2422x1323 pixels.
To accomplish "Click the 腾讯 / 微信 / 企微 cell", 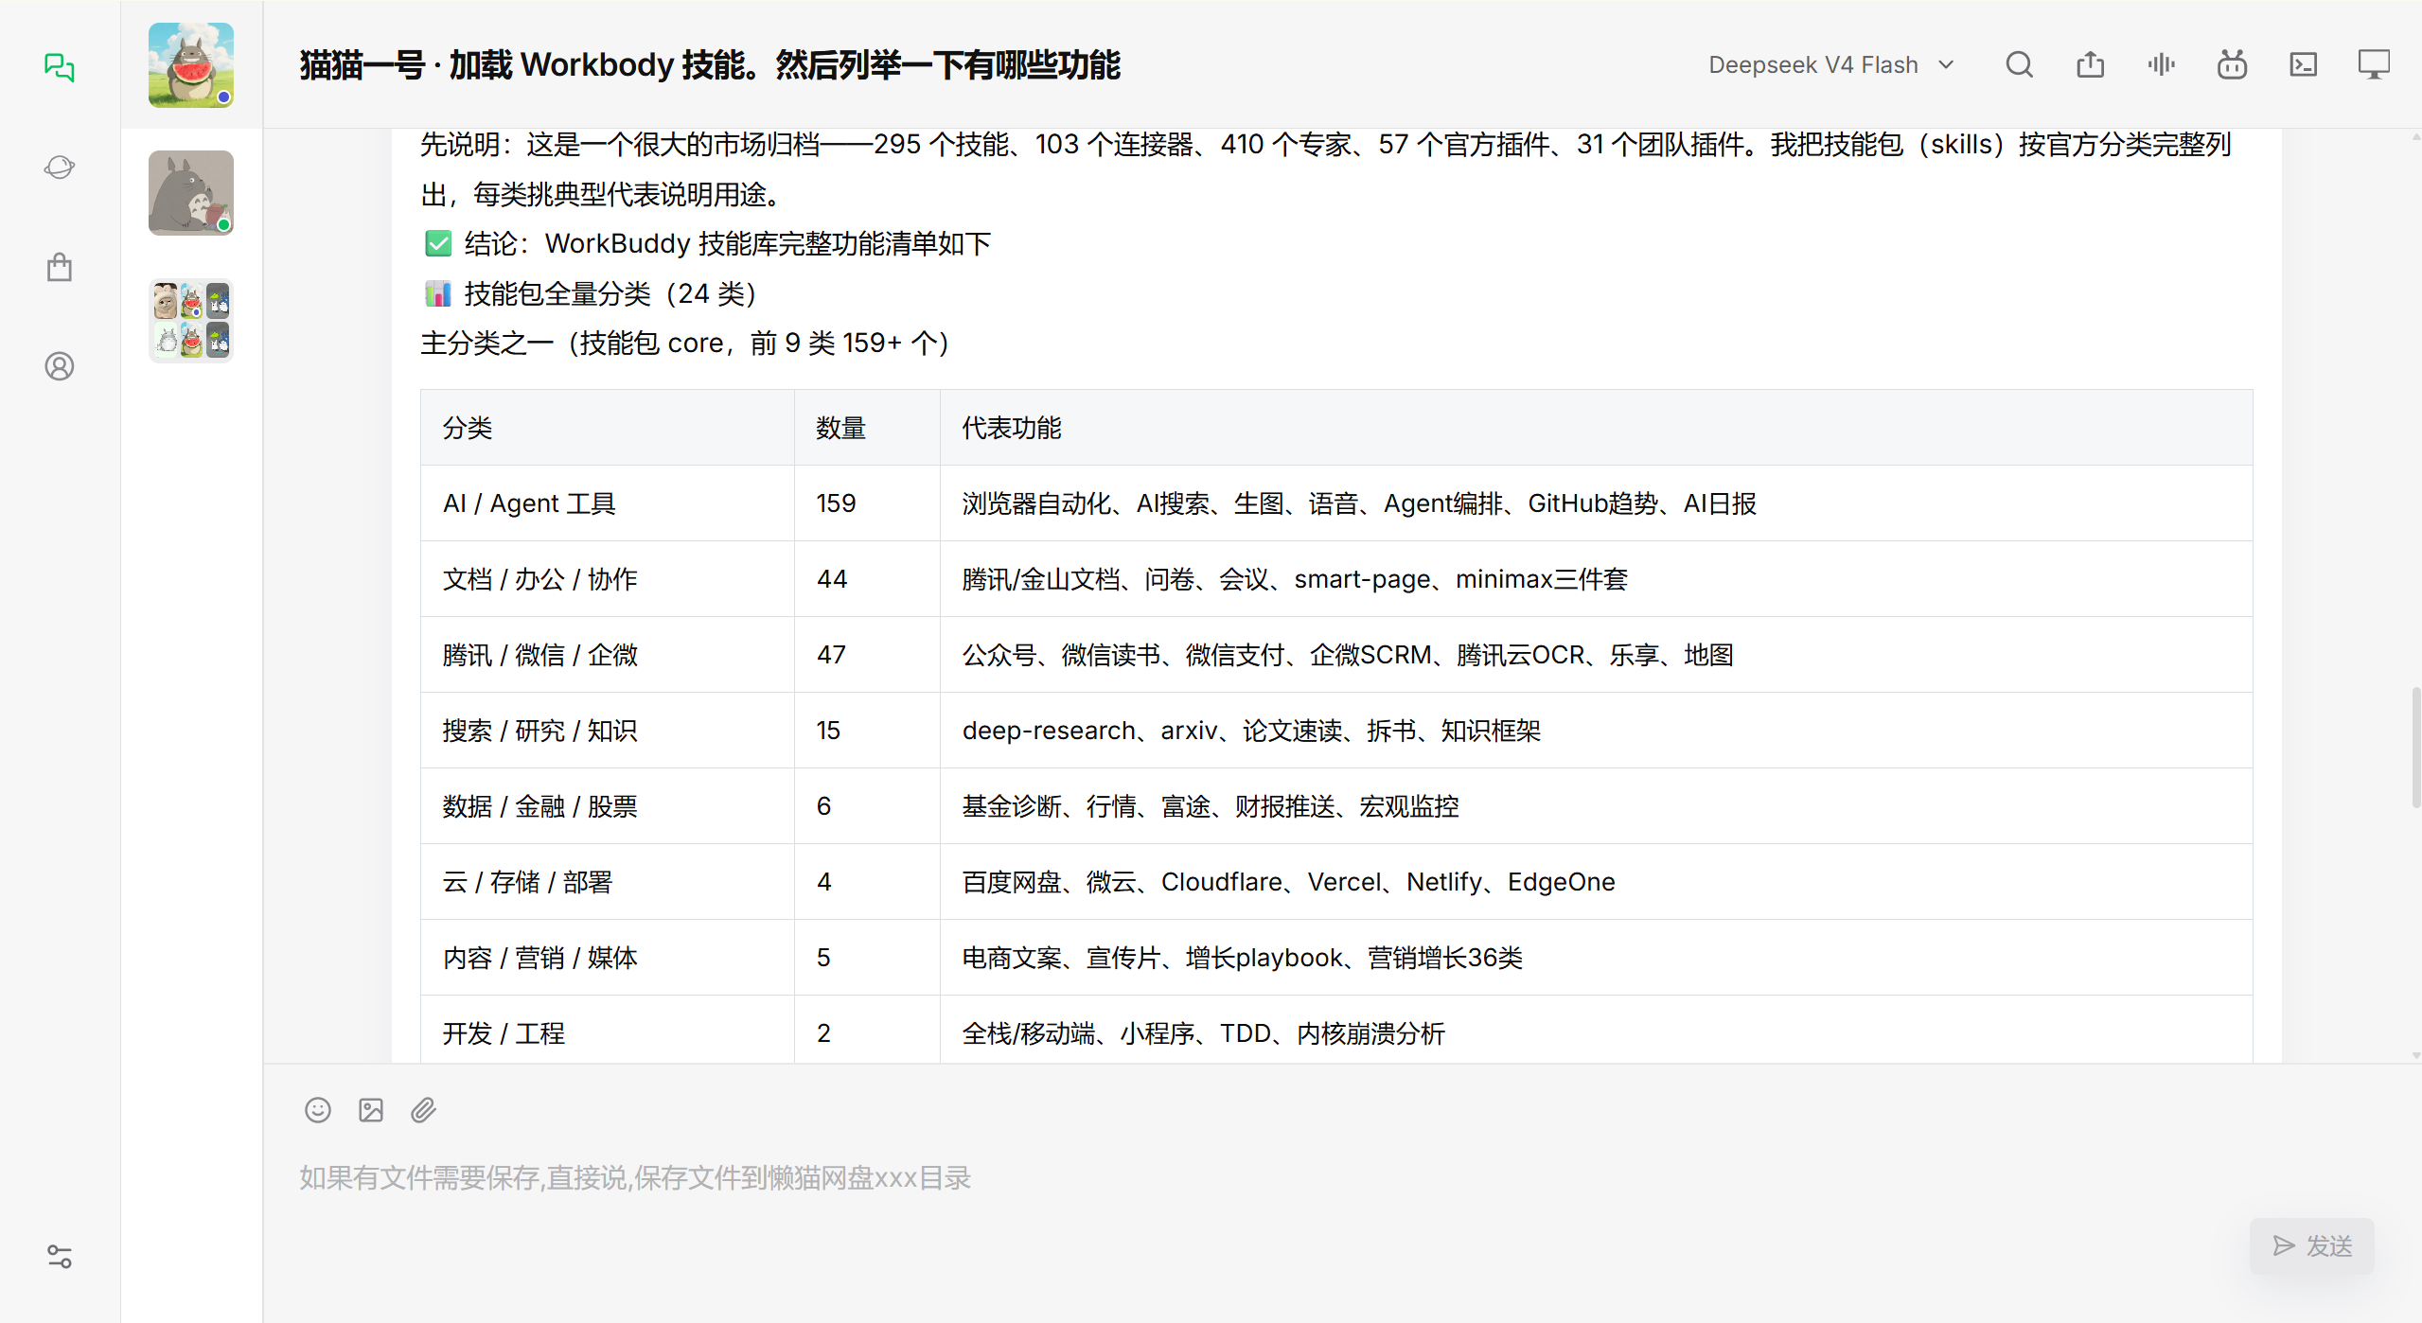I will tap(608, 655).
